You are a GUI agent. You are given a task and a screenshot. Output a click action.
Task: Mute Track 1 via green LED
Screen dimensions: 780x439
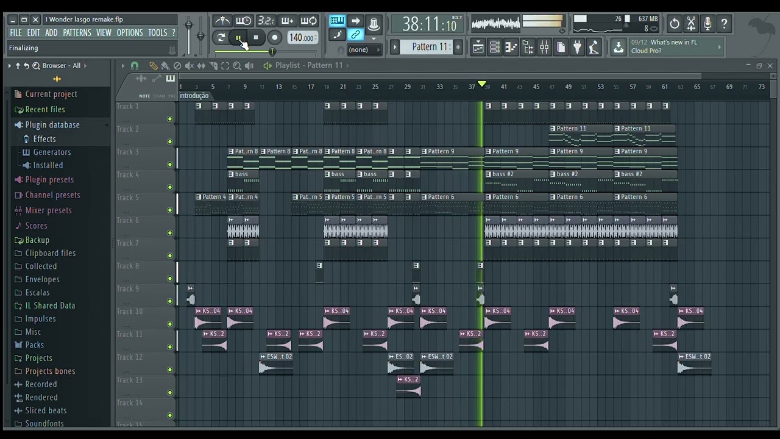click(x=169, y=119)
